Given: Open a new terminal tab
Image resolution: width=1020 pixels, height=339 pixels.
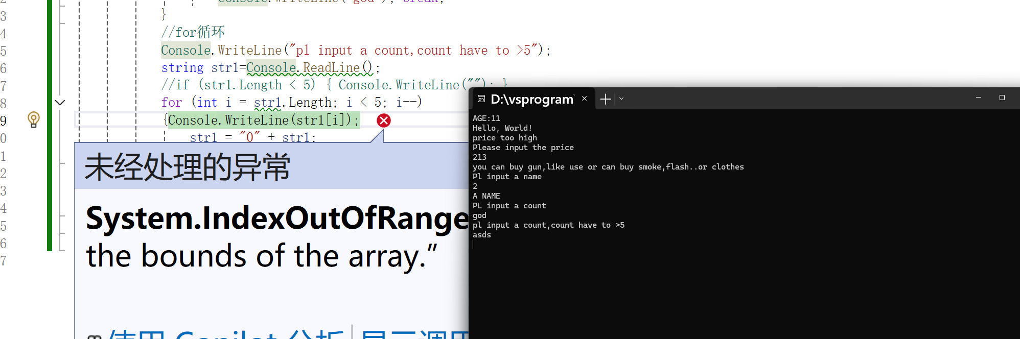Looking at the screenshot, I should pos(606,99).
